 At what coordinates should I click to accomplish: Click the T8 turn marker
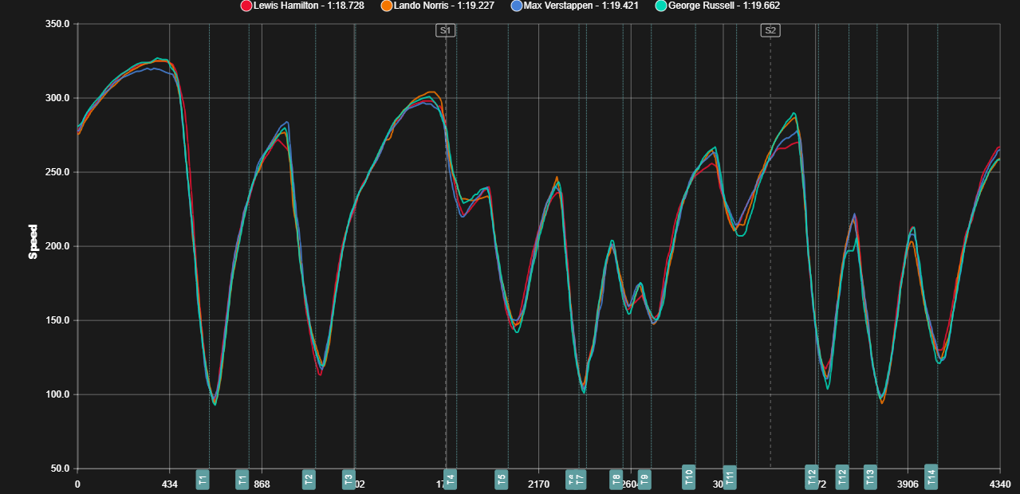(x=616, y=479)
